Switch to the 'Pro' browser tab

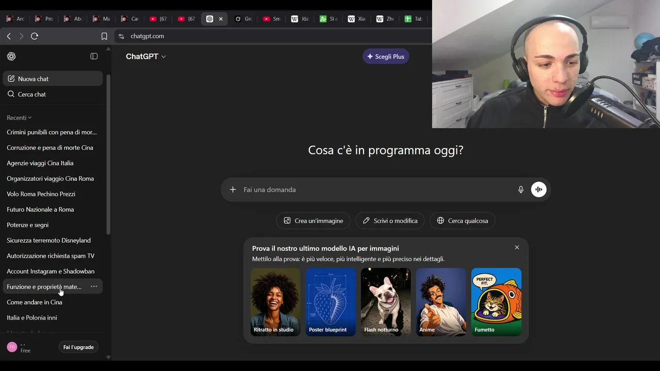point(44,19)
